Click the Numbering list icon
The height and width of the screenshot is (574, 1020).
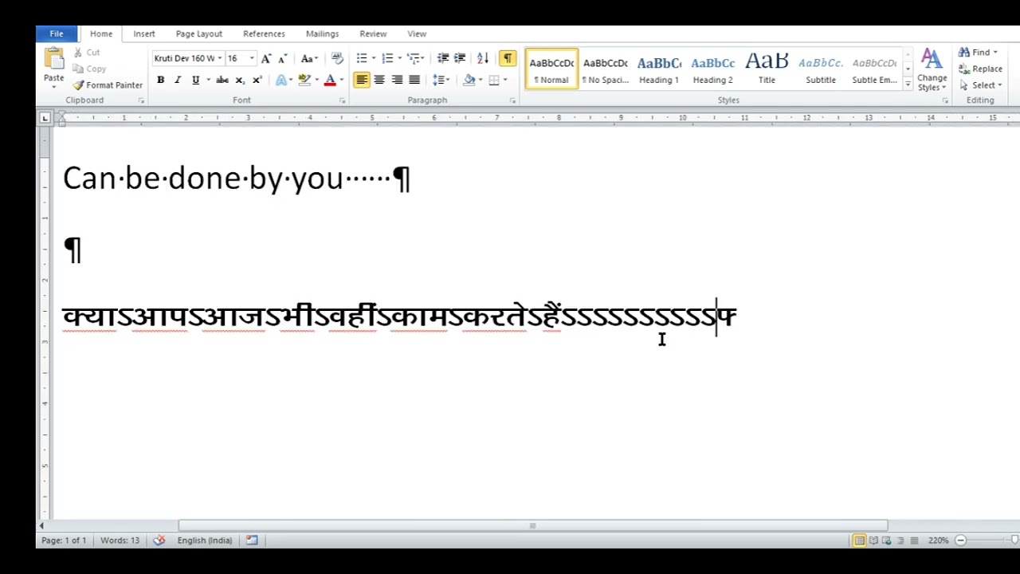pyautogui.click(x=387, y=58)
